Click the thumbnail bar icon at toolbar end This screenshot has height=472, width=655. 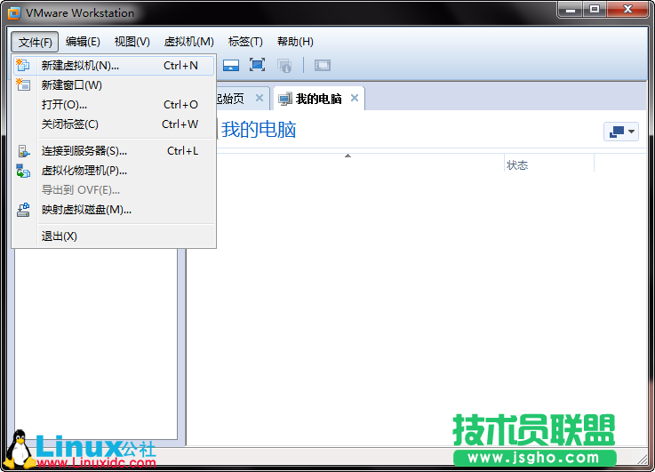point(322,65)
